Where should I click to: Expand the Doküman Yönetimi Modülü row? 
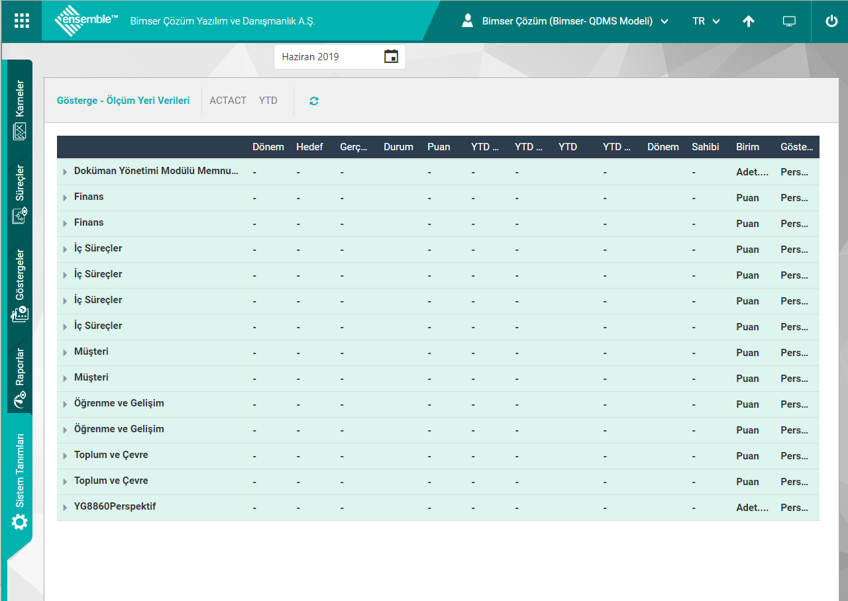click(65, 172)
